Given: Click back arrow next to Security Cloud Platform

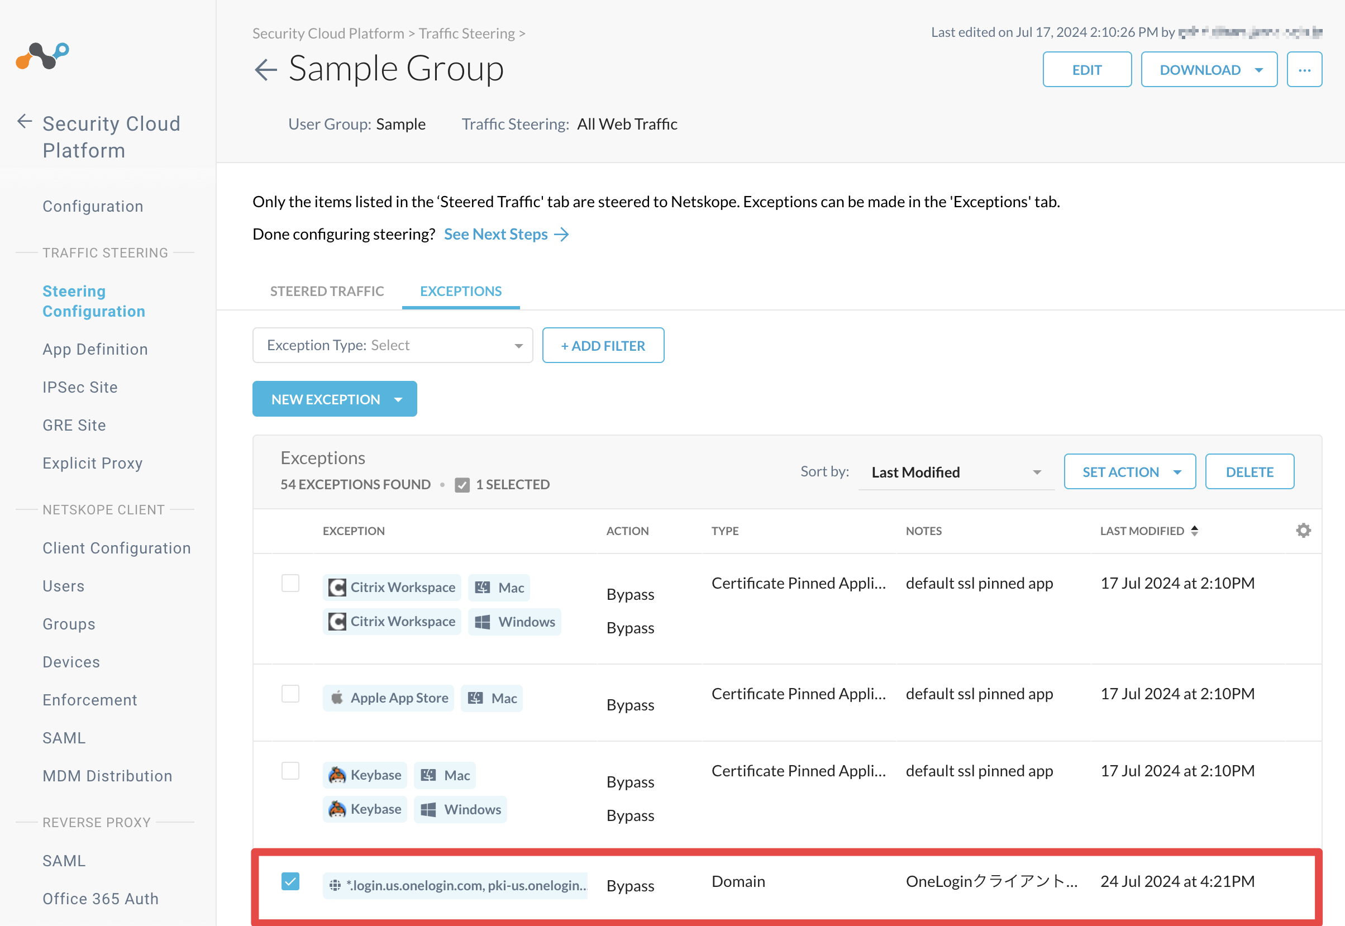Looking at the screenshot, I should coord(25,121).
